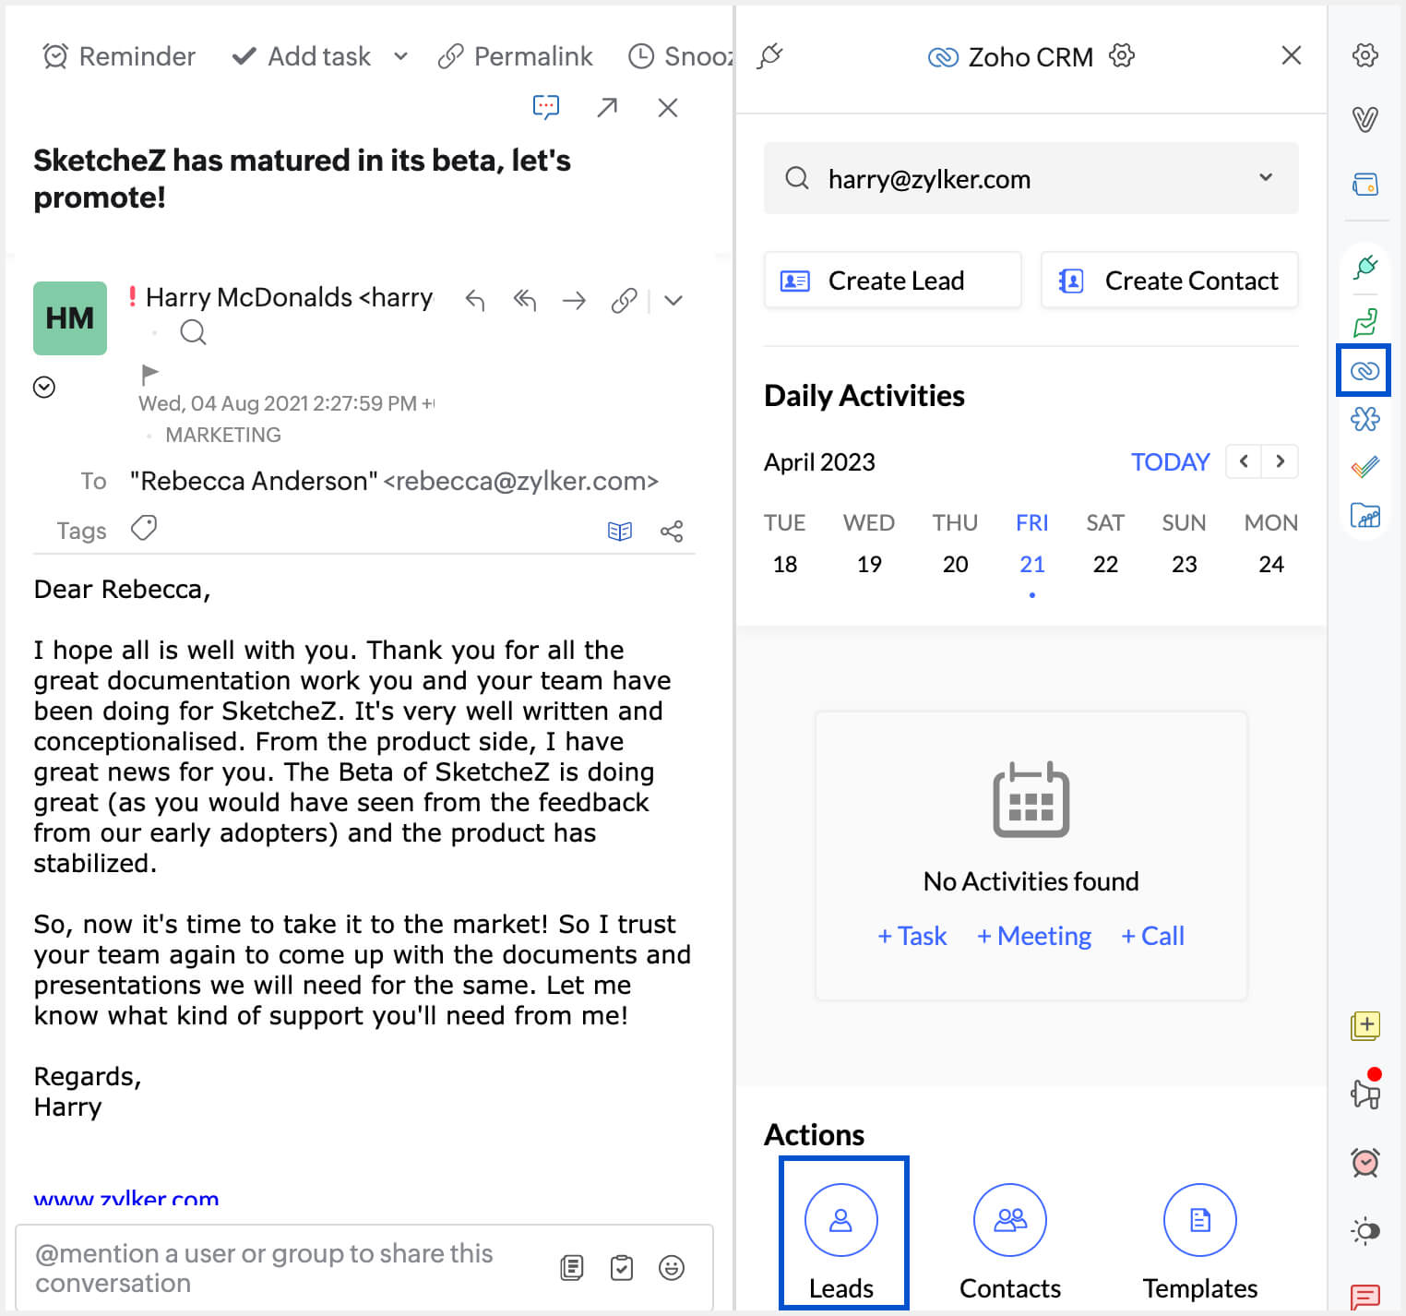
Task: Jump to TODAY in calendar
Action: 1171,461
